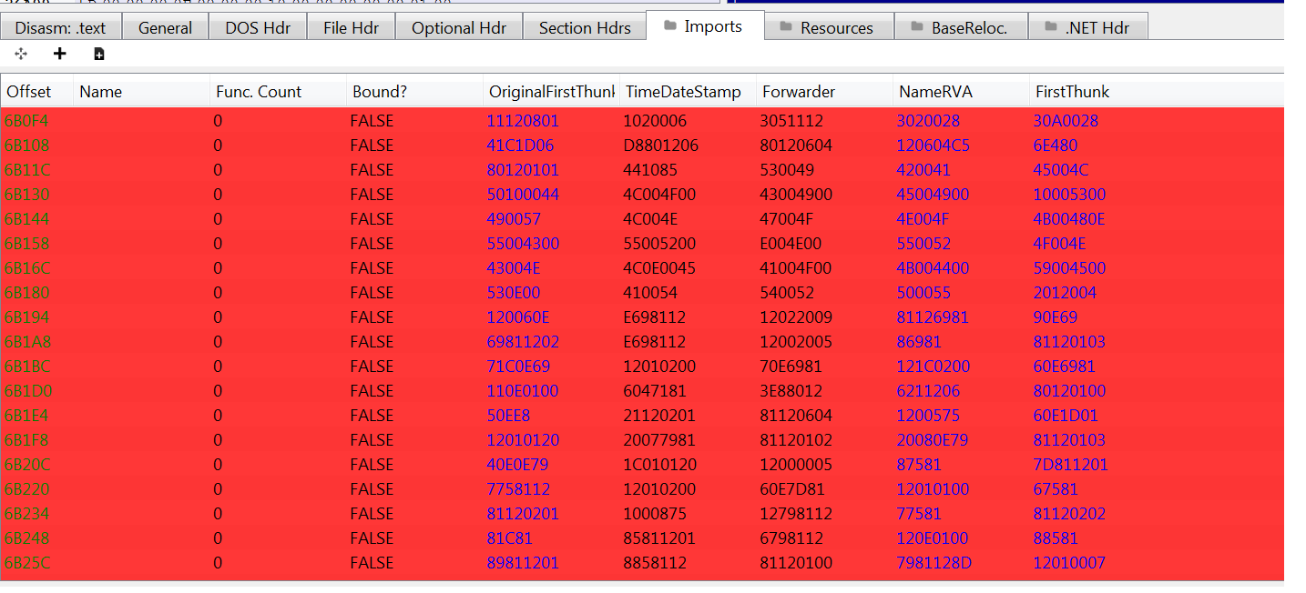Open the Resources tab
This screenshot has width=1306, height=593.
click(x=829, y=27)
